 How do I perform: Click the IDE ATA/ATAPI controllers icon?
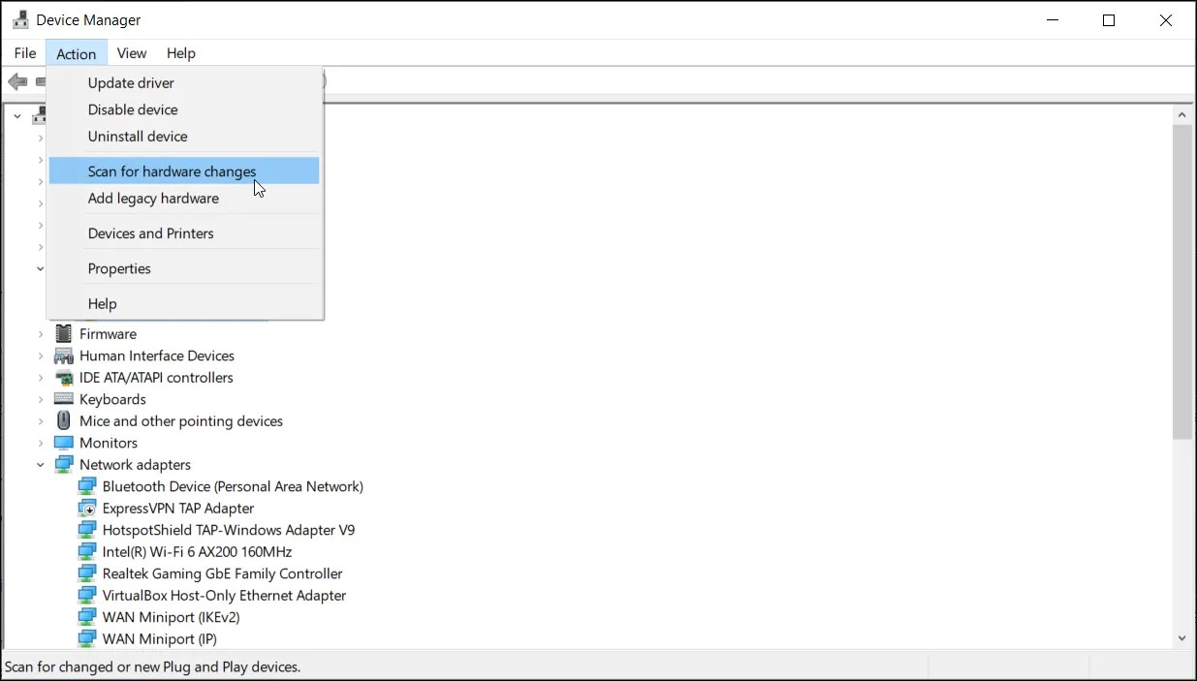pyautogui.click(x=63, y=377)
